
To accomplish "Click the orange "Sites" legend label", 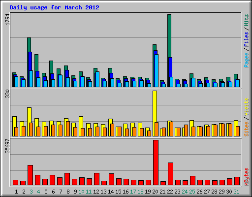I will point(247,129).
